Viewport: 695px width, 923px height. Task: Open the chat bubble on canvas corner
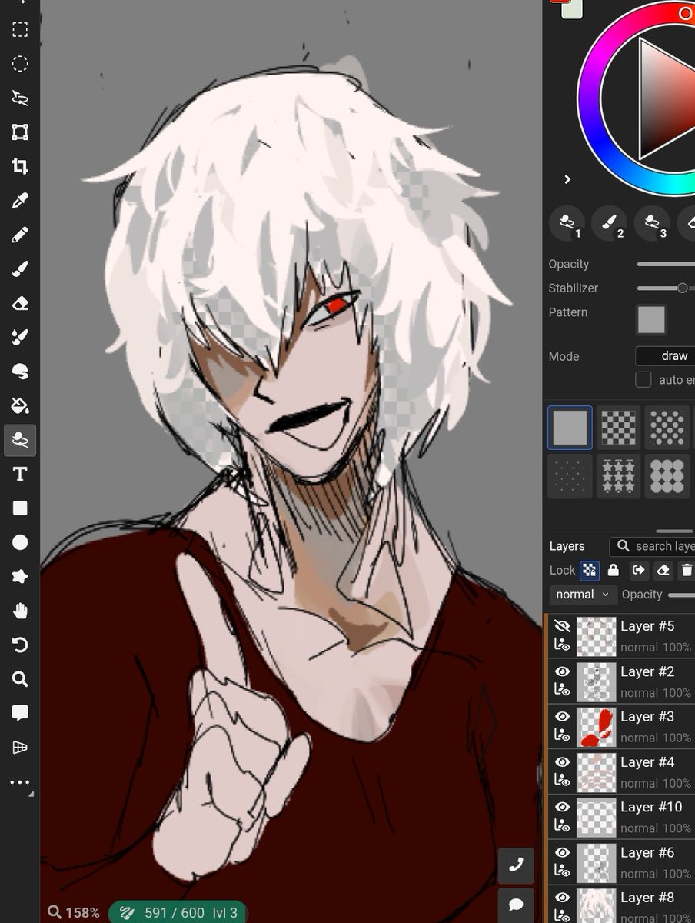point(516,905)
